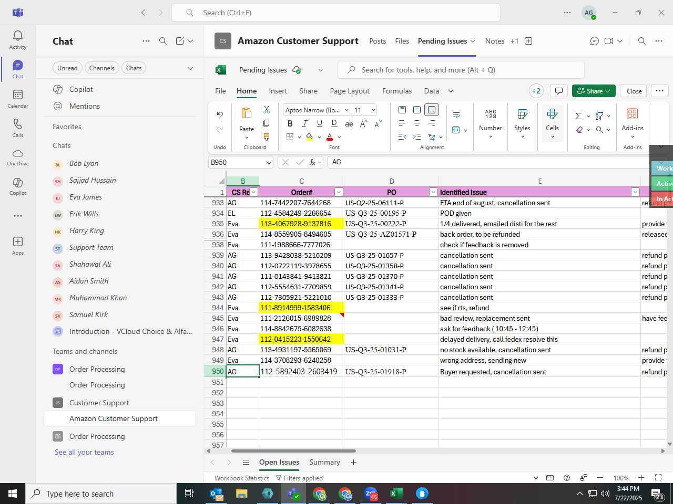Add a new sheet with plus icon
This screenshot has height=504, width=673.
[353, 463]
